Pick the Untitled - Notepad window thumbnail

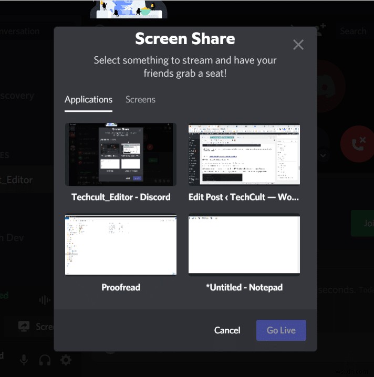coord(244,245)
